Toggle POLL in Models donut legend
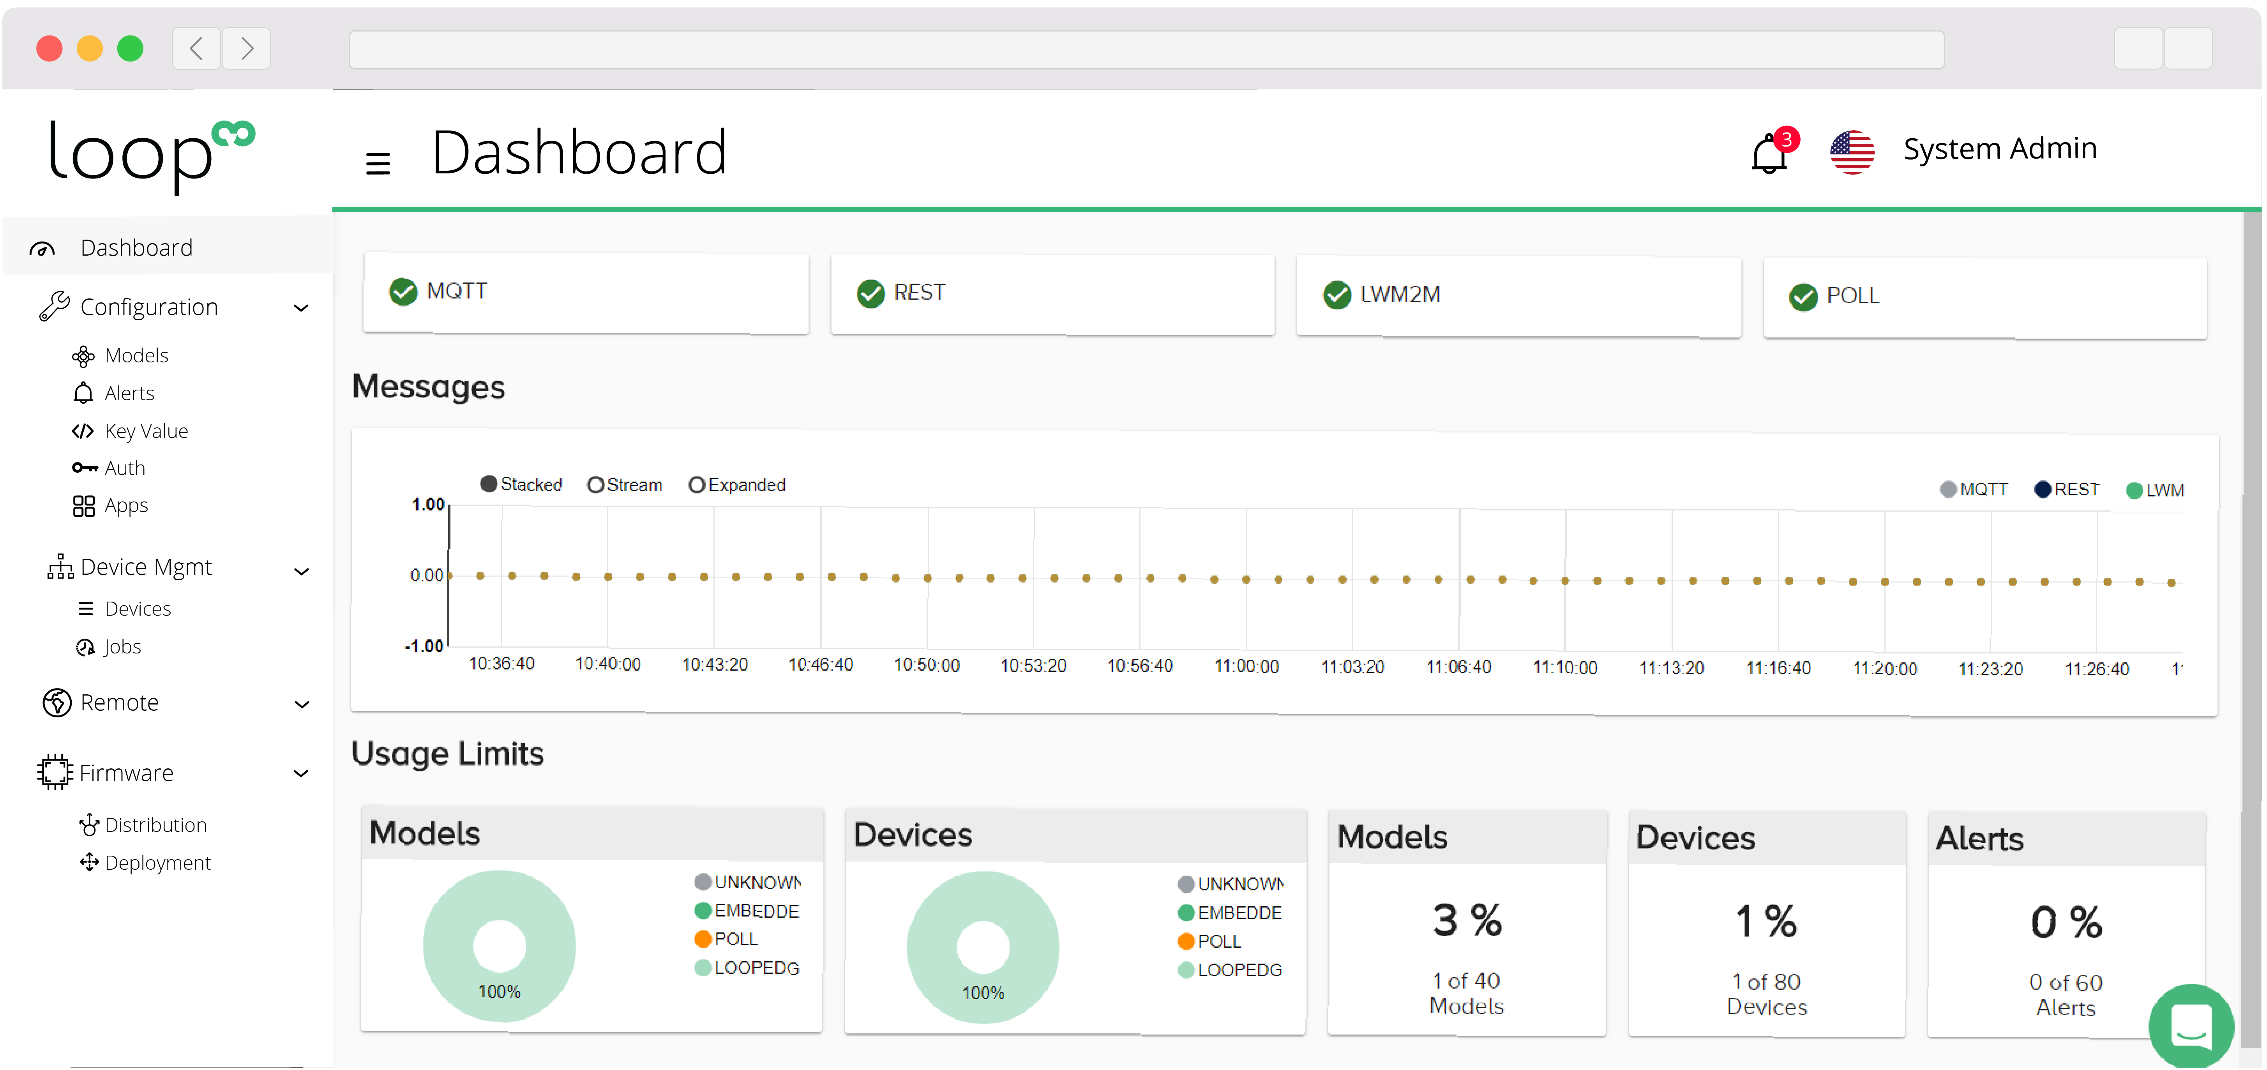Viewport: 2267px width, 1070px height. coord(726,939)
